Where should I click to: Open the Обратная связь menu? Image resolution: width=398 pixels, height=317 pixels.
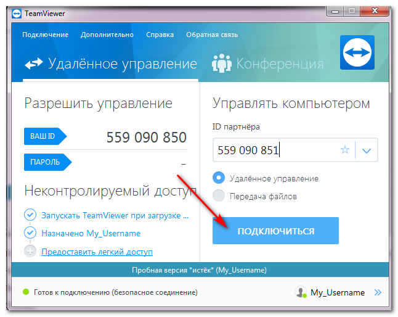[212, 35]
